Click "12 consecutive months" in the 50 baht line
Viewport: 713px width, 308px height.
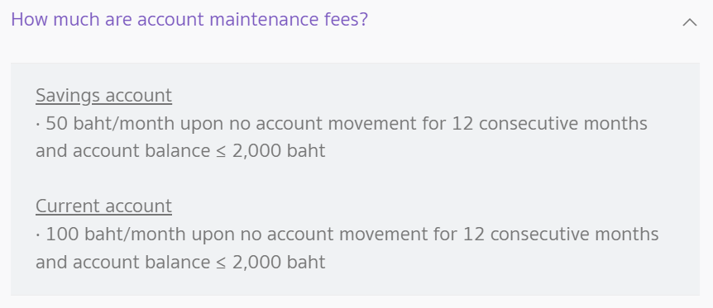[x=549, y=124]
